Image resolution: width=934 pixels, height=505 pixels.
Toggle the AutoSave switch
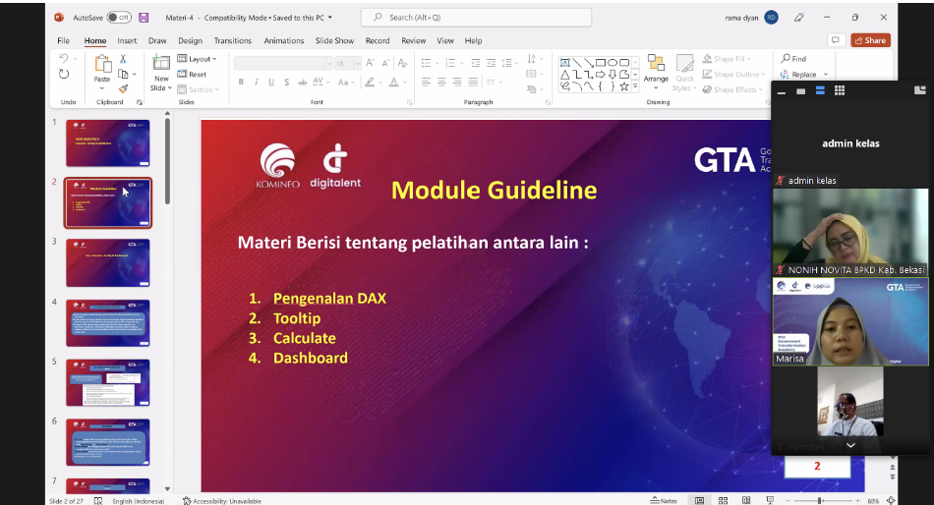tap(119, 18)
